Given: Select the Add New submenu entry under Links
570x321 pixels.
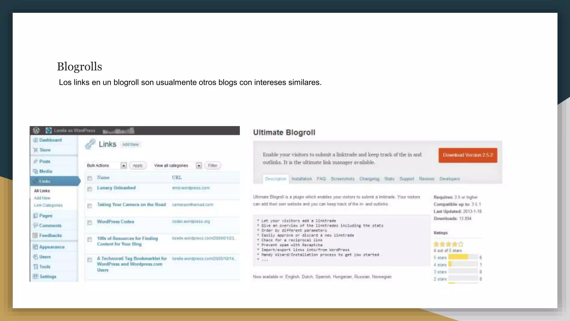Looking at the screenshot, I should click(42, 198).
